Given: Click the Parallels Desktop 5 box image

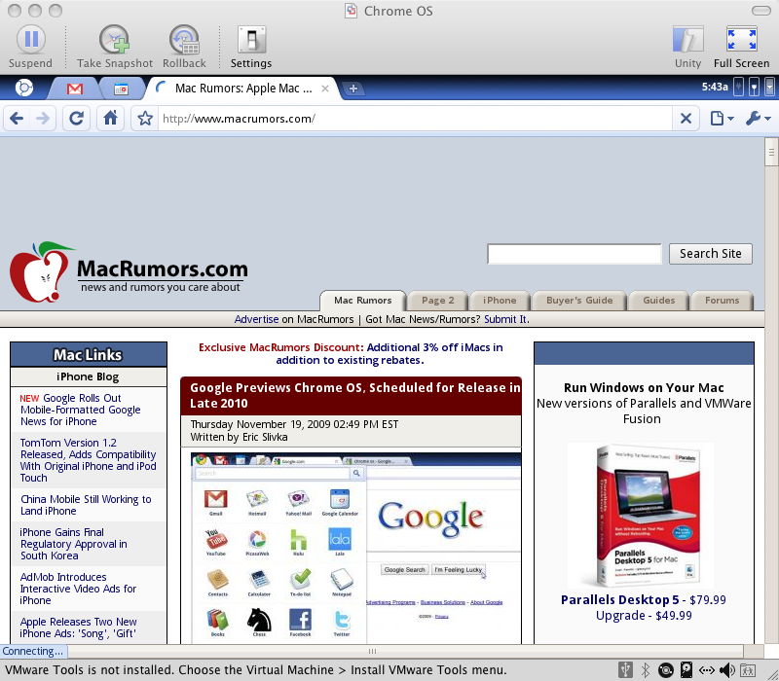Looking at the screenshot, I should 642,516.
